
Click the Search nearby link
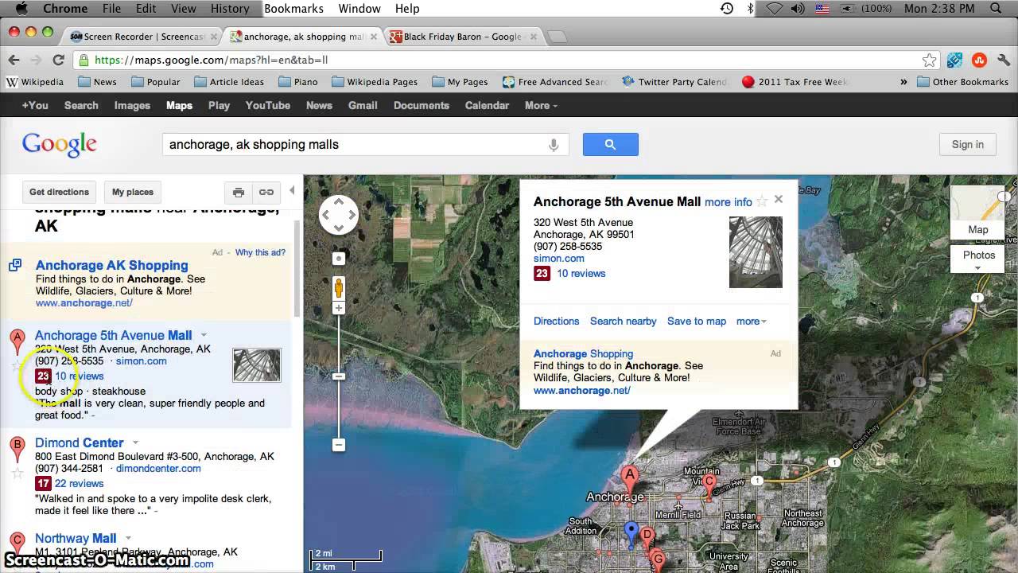pos(623,322)
